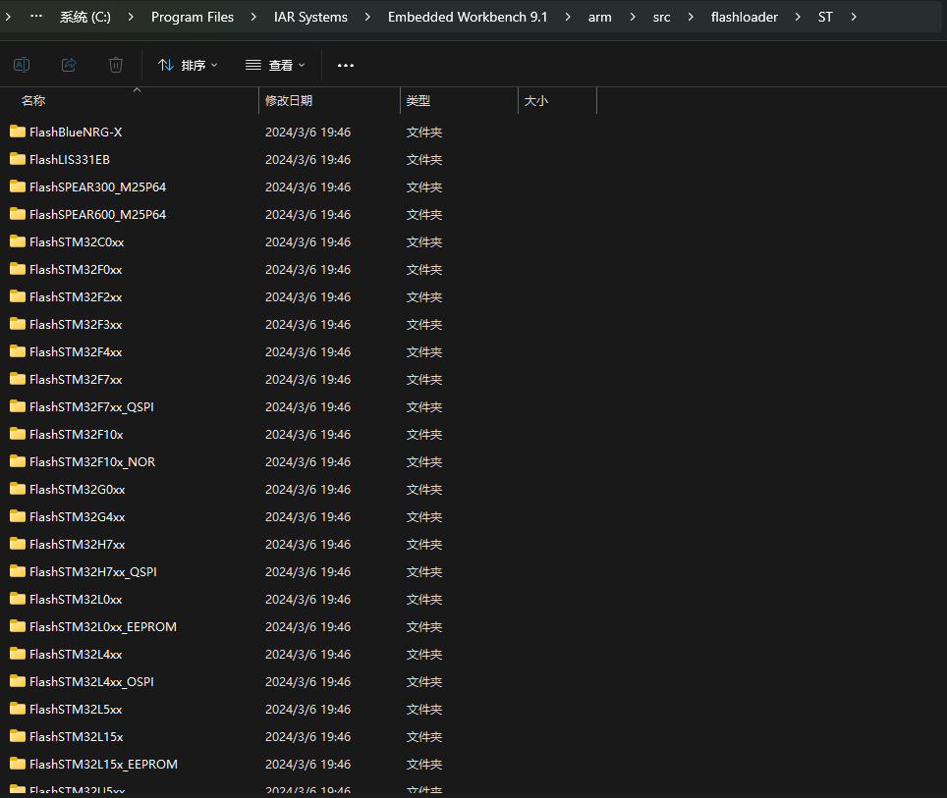This screenshot has height=798, width=947.
Task: Click the FlashSTM32L15x_EEPROM folder name
Action: click(x=103, y=765)
